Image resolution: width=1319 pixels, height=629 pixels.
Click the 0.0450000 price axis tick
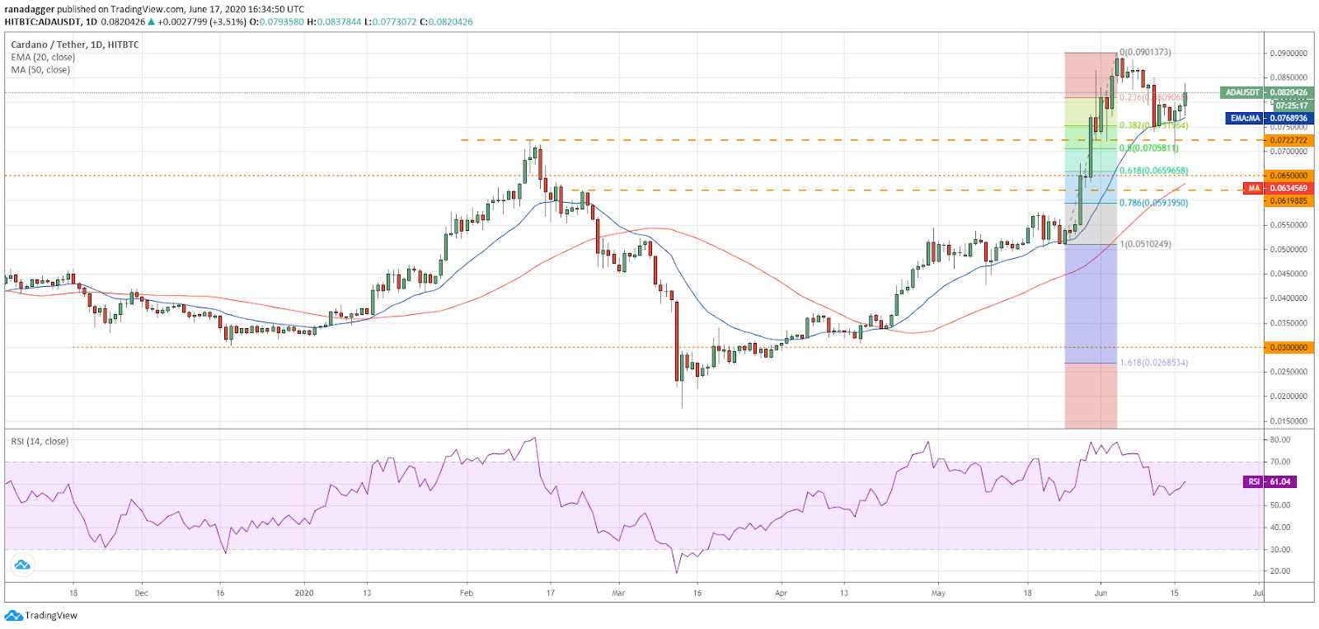1288,274
